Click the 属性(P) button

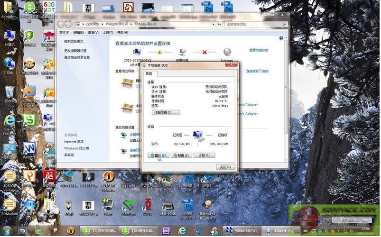tap(158, 155)
